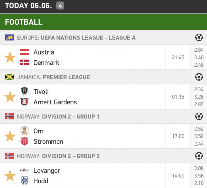The image size is (207, 188).
Task: Click the Europe flag icon in league header
Action: point(10,38)
